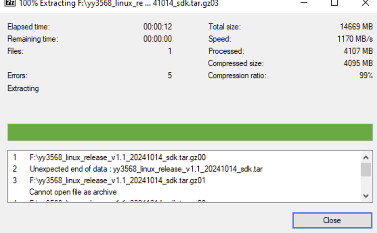Maximize the extraction dialog window
This screenshot has height=233, width=377.
click(x=334, y=3)
